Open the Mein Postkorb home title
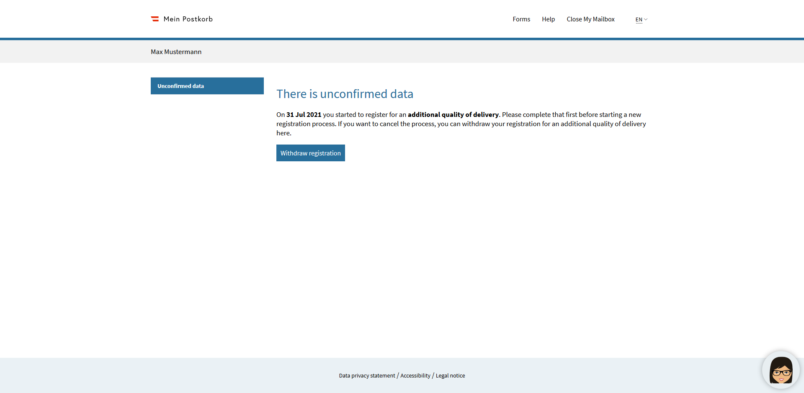The height and width of the screenshot is (393, 804). point(188,19)
